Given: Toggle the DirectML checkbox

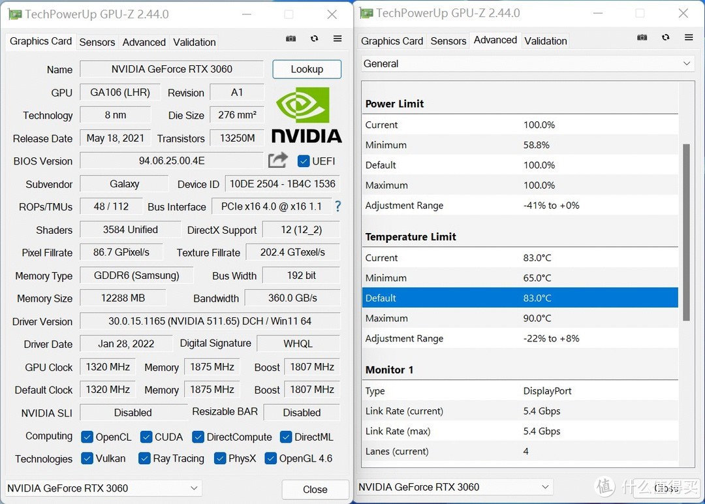Looking at the screenshot, I should (x=286, y=437).
